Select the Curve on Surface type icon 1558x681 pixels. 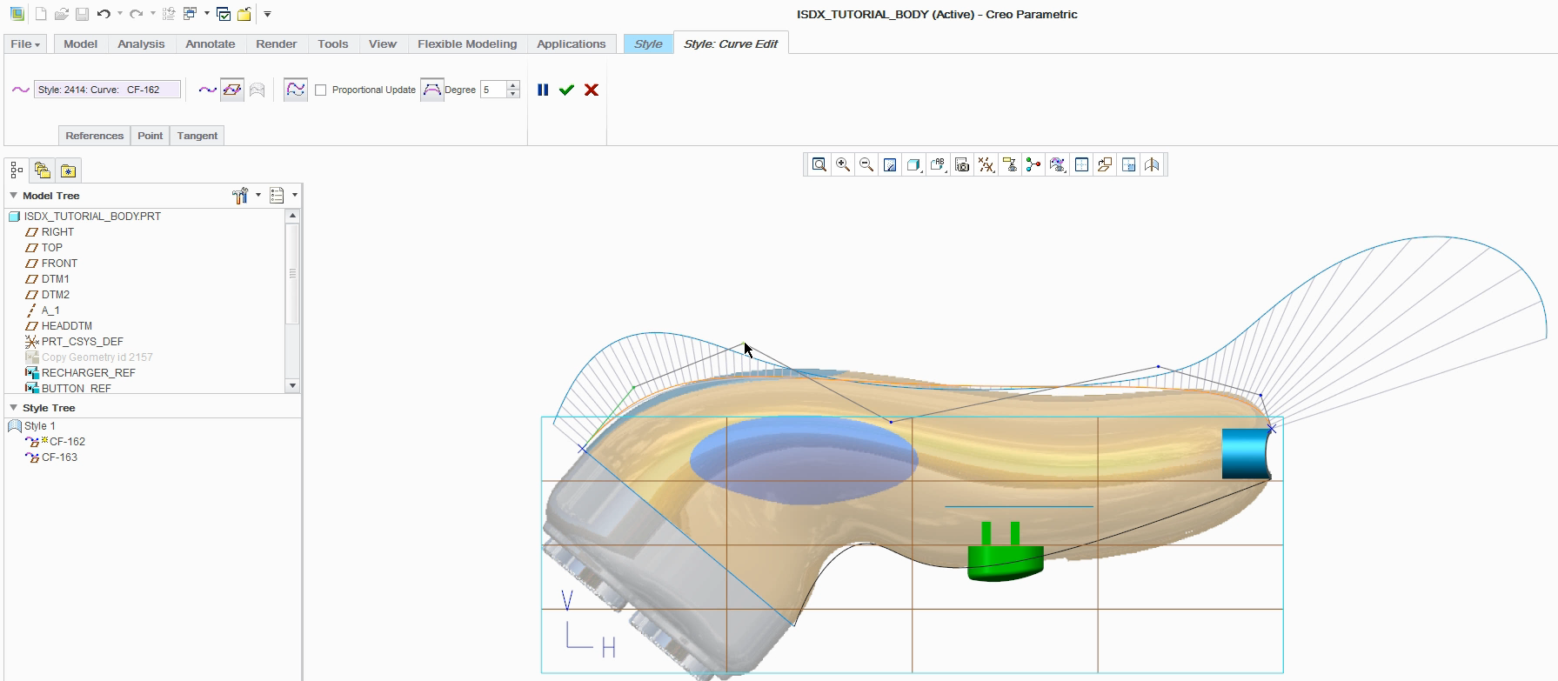[x=257, y=90]
